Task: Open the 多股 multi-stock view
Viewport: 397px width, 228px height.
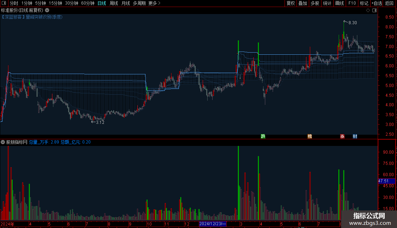Action: pos(315,3)
